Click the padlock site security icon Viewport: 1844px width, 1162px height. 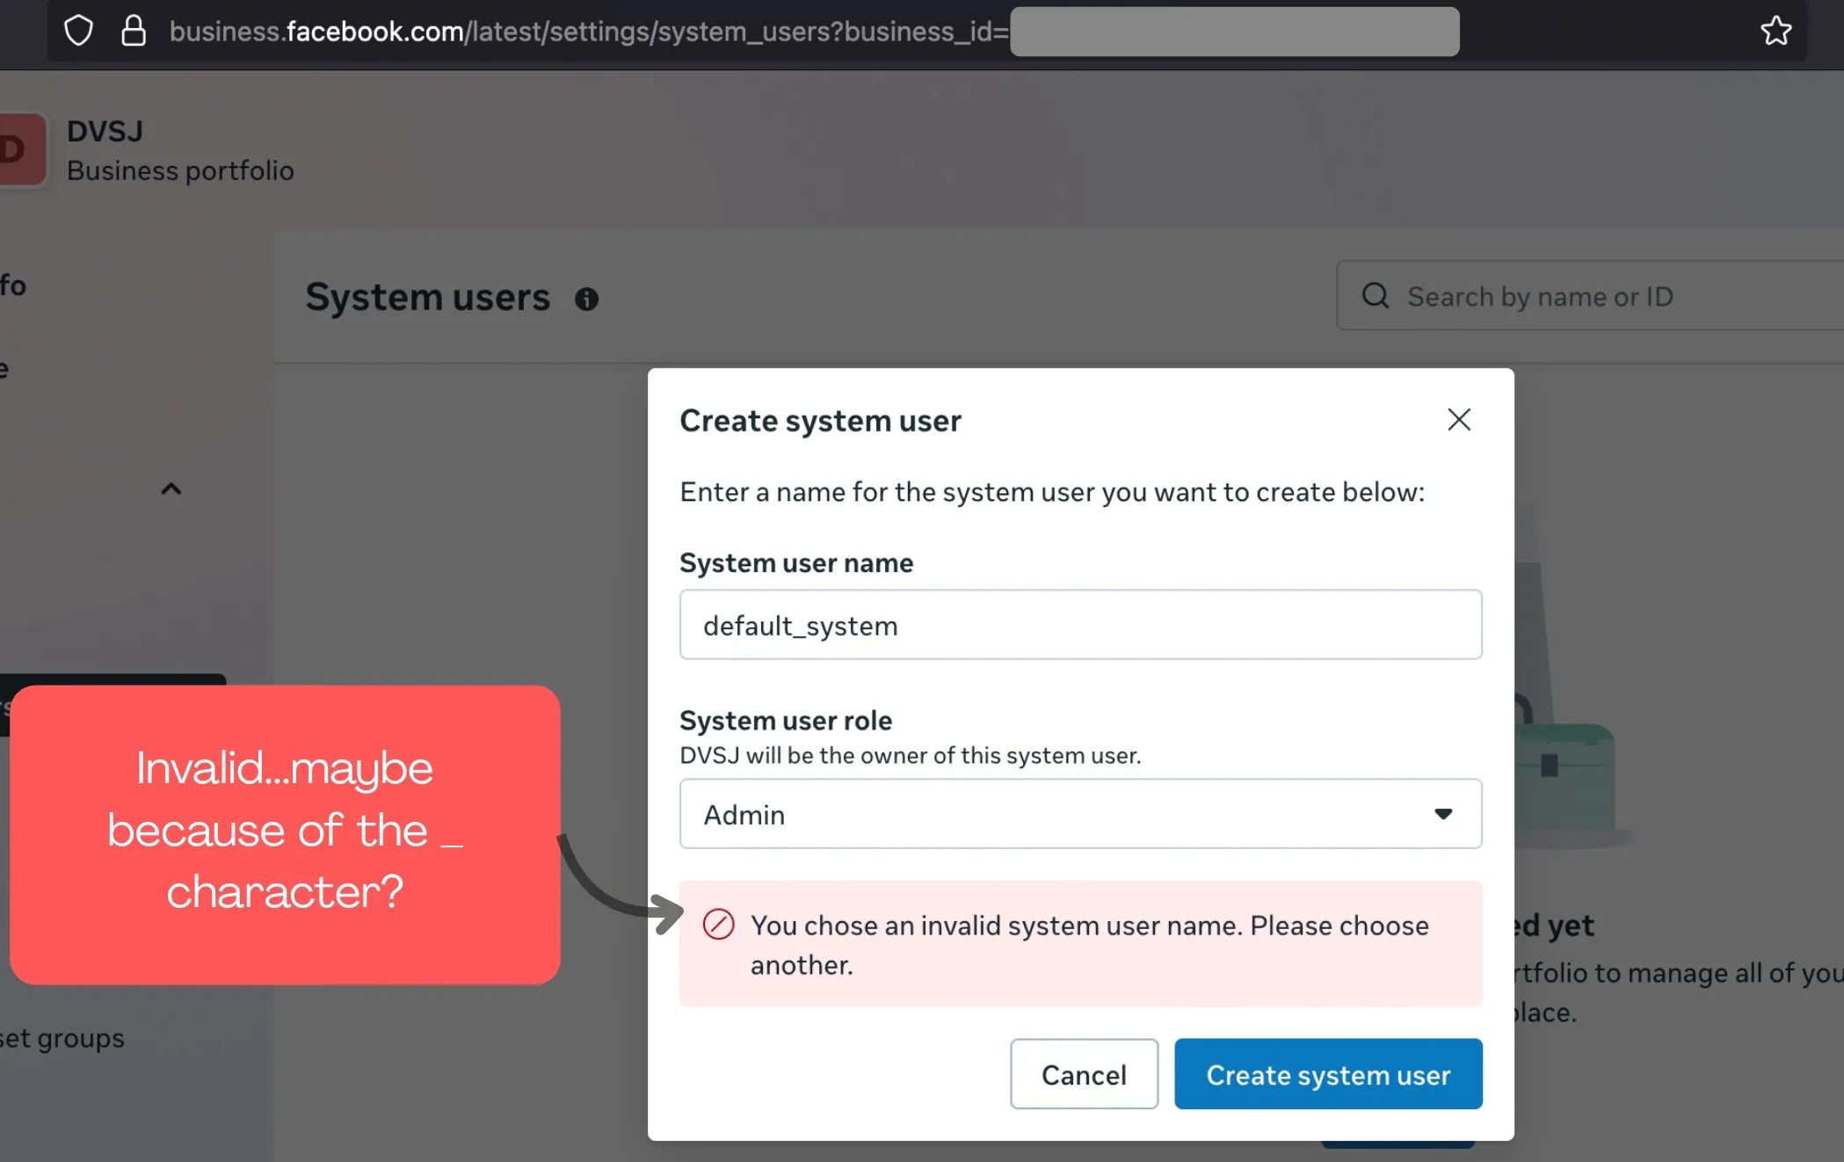click(134, 31)
